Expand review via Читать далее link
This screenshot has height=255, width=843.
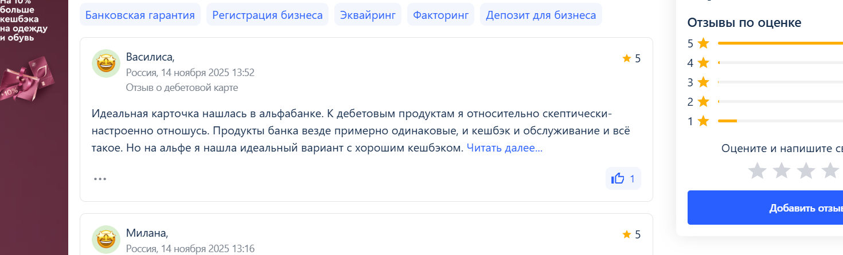(x=504, y=148)
